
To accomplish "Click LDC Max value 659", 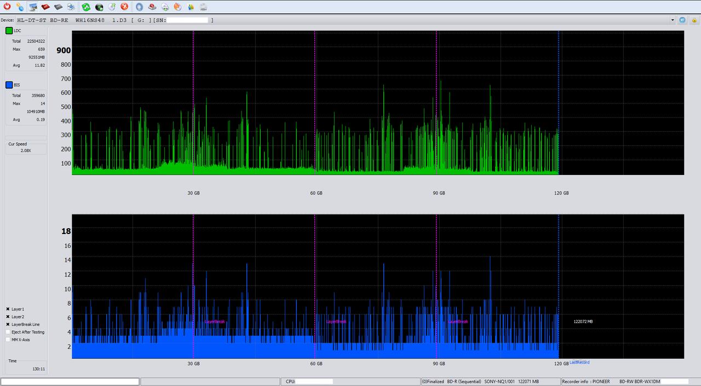I will point(41,49).
